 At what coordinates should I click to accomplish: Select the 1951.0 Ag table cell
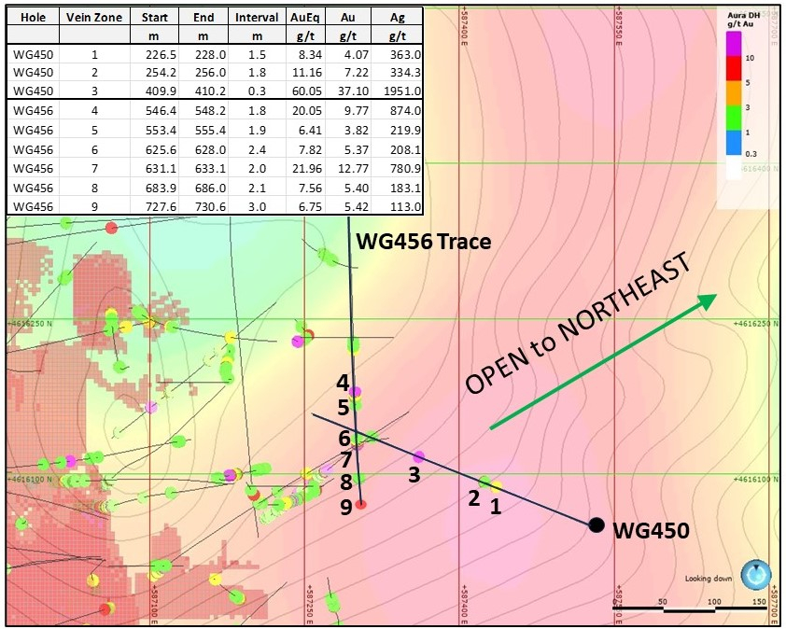(x=397, y=90)
